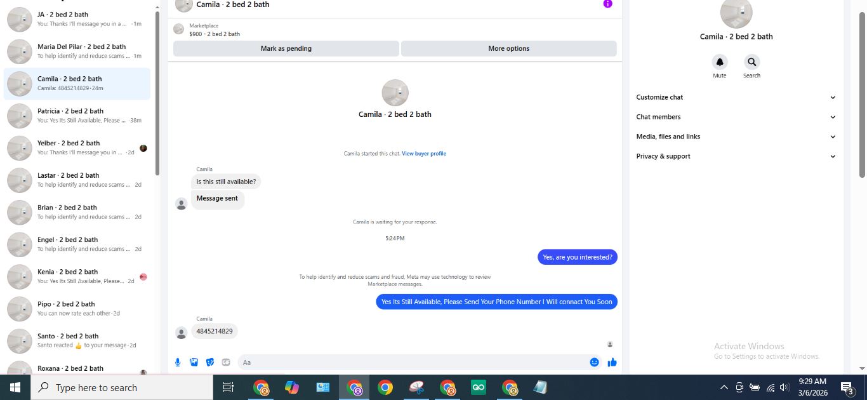The height and width of the screenshot is (400, 867).
Task: Click the purple conversation info icon
Action: (607, 4)
